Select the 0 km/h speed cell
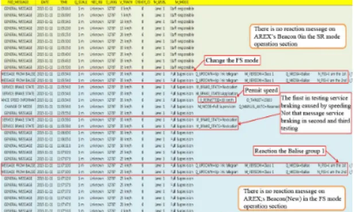 click(x=126, y=9)
